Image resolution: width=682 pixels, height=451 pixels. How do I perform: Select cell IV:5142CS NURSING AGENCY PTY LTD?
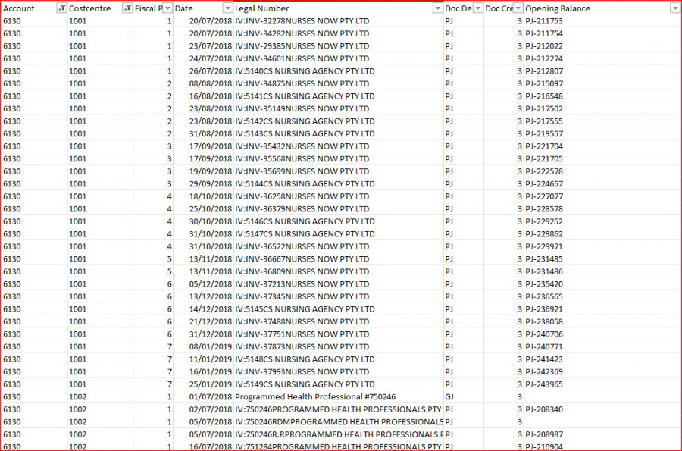coord(339,121)
